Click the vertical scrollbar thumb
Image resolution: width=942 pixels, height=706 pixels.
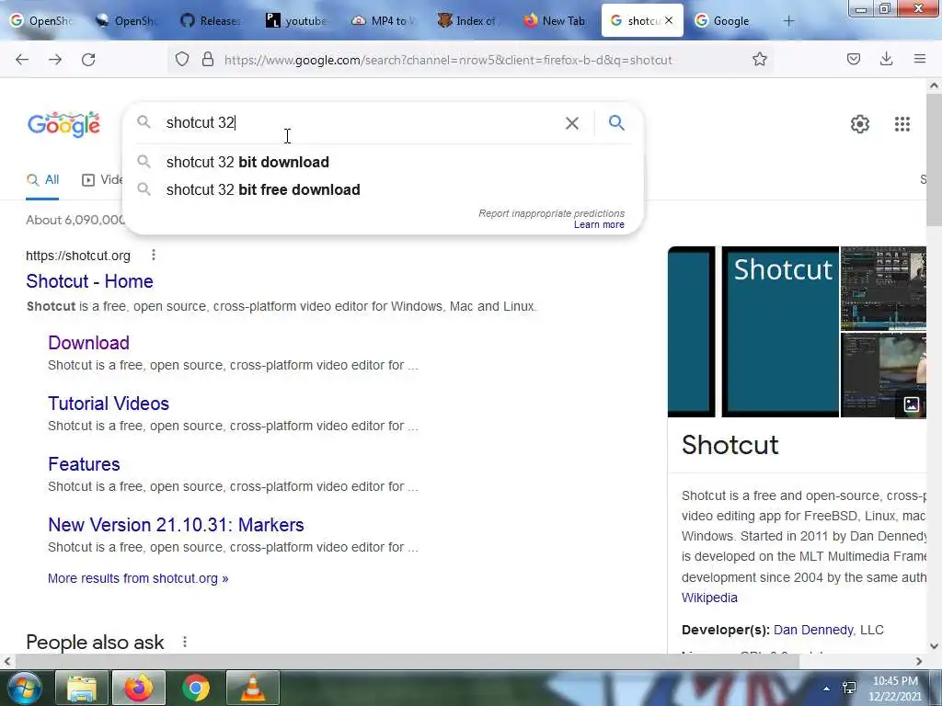(934, 160)
